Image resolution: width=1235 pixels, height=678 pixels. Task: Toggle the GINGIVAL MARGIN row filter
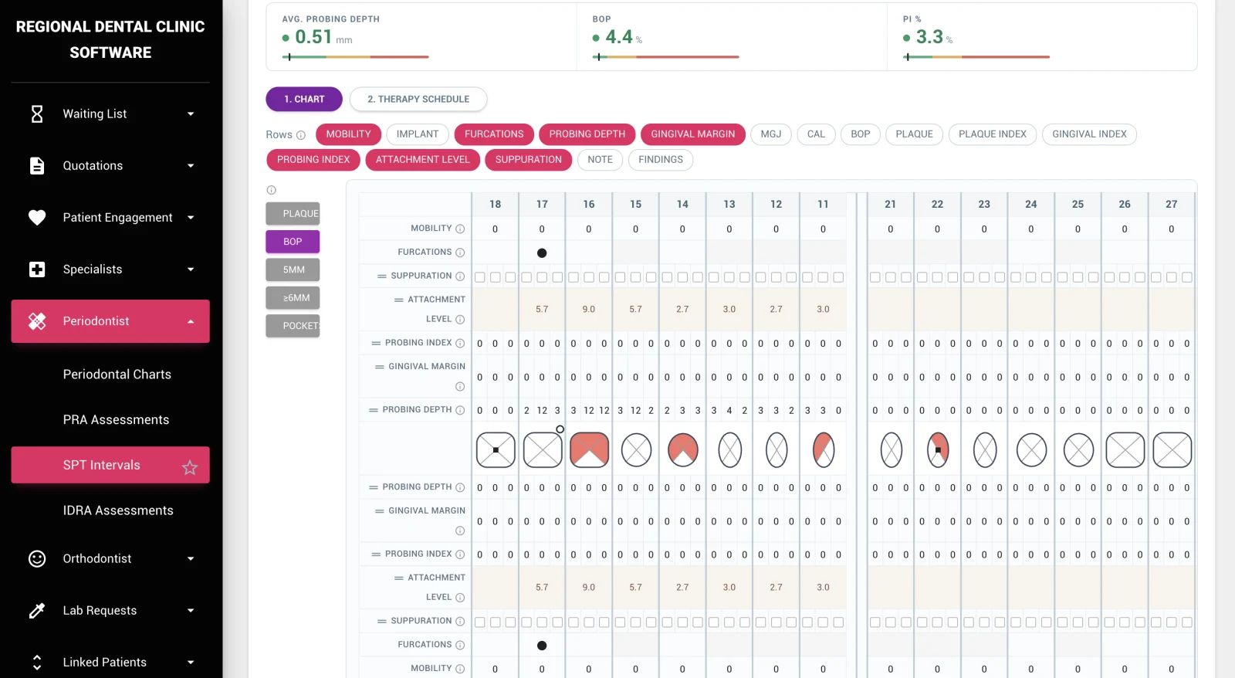[693, 134]
